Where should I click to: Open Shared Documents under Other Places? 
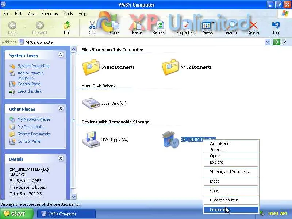pyautogui.click(x=34, y=134)
